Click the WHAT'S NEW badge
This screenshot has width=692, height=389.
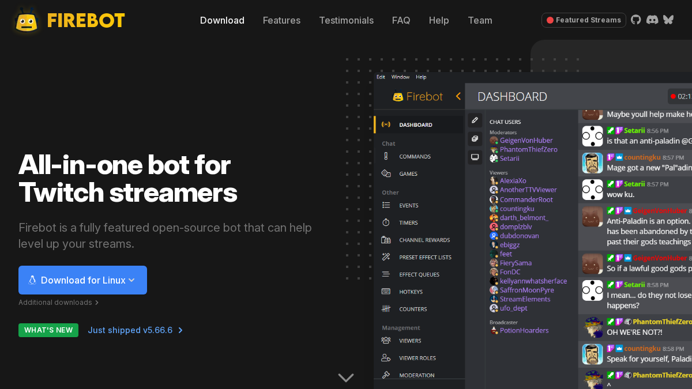(48, 330)
